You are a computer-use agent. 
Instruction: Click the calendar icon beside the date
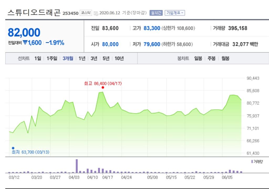pyautogui.click(x=96, y=13)
